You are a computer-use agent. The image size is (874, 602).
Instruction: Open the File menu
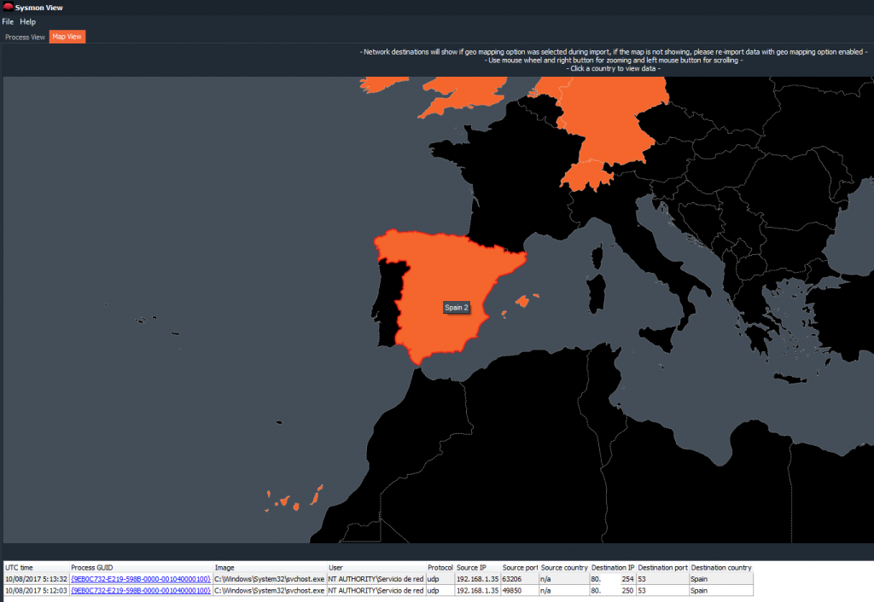pyautogui.click(x=8, y=21)
